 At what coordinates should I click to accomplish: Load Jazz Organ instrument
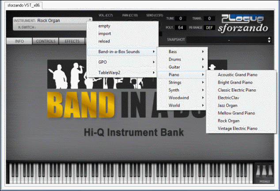click(241, 106)
